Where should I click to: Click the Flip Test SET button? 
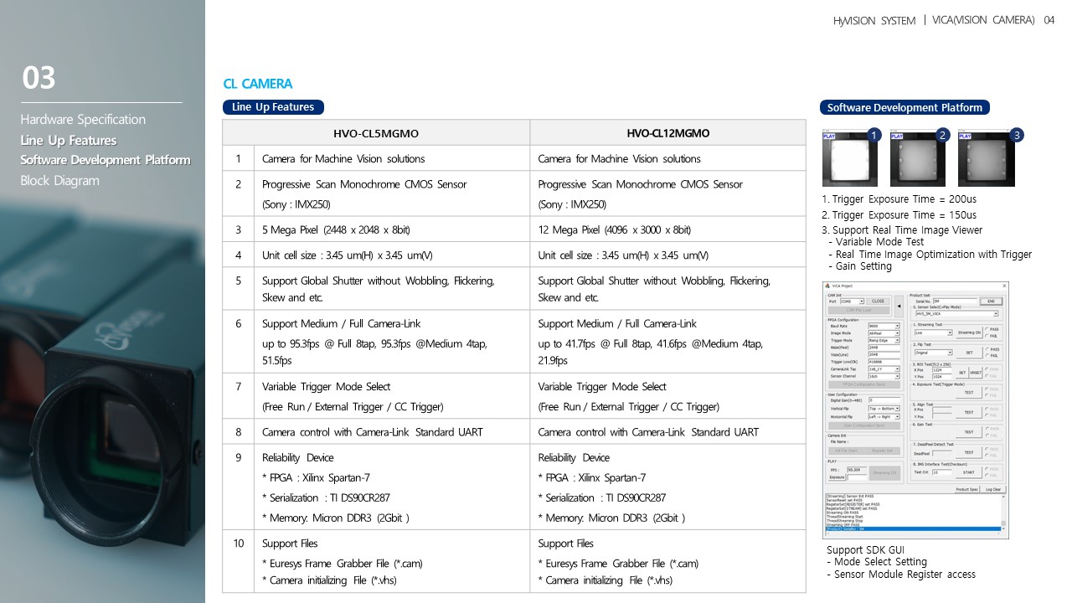(969, 353)
